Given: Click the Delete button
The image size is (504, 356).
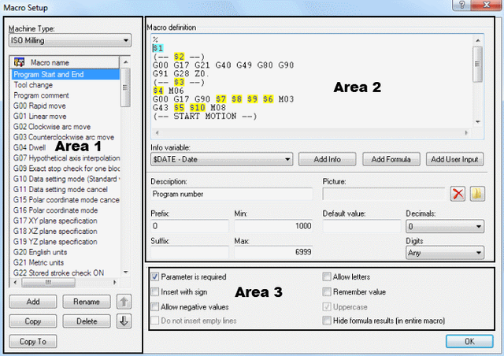Looking at the screenshot, I should click(x=87, y=321).
